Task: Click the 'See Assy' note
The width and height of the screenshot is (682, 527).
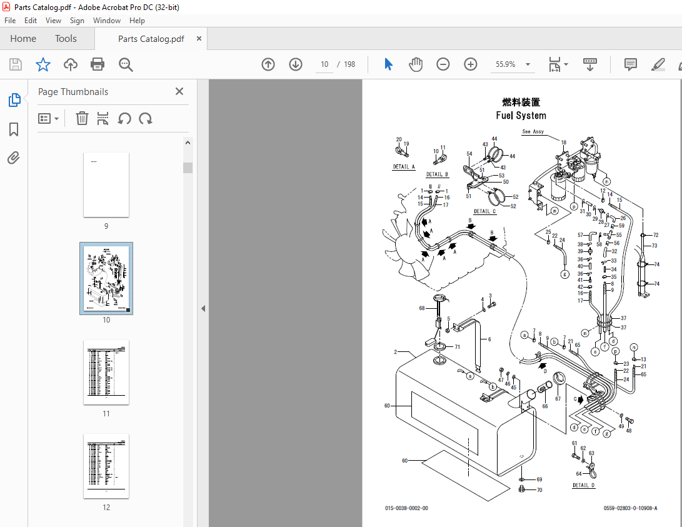Action: coord(533,131)
